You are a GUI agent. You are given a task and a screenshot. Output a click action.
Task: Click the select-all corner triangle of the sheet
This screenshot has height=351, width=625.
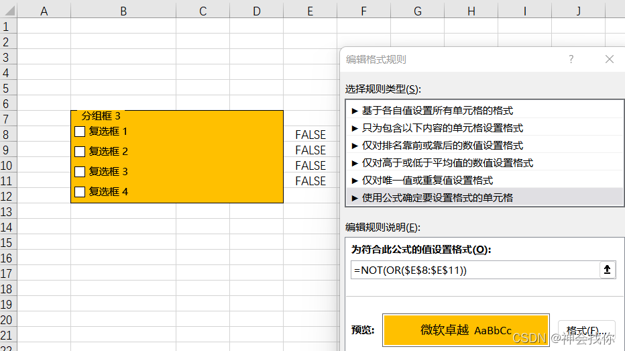click(9, 10)
